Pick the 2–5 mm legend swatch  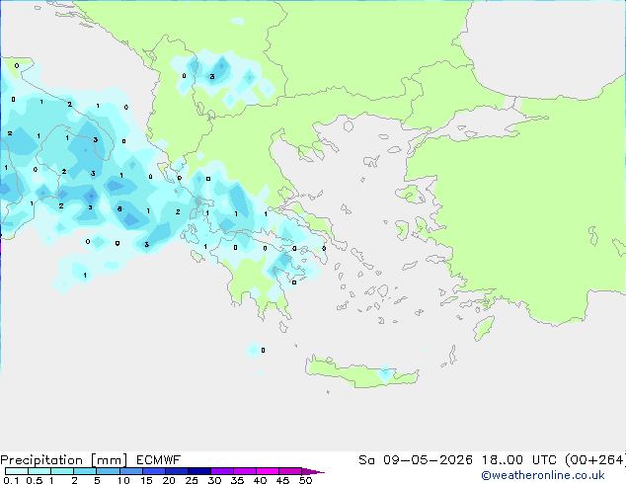[x=85, y=471]
